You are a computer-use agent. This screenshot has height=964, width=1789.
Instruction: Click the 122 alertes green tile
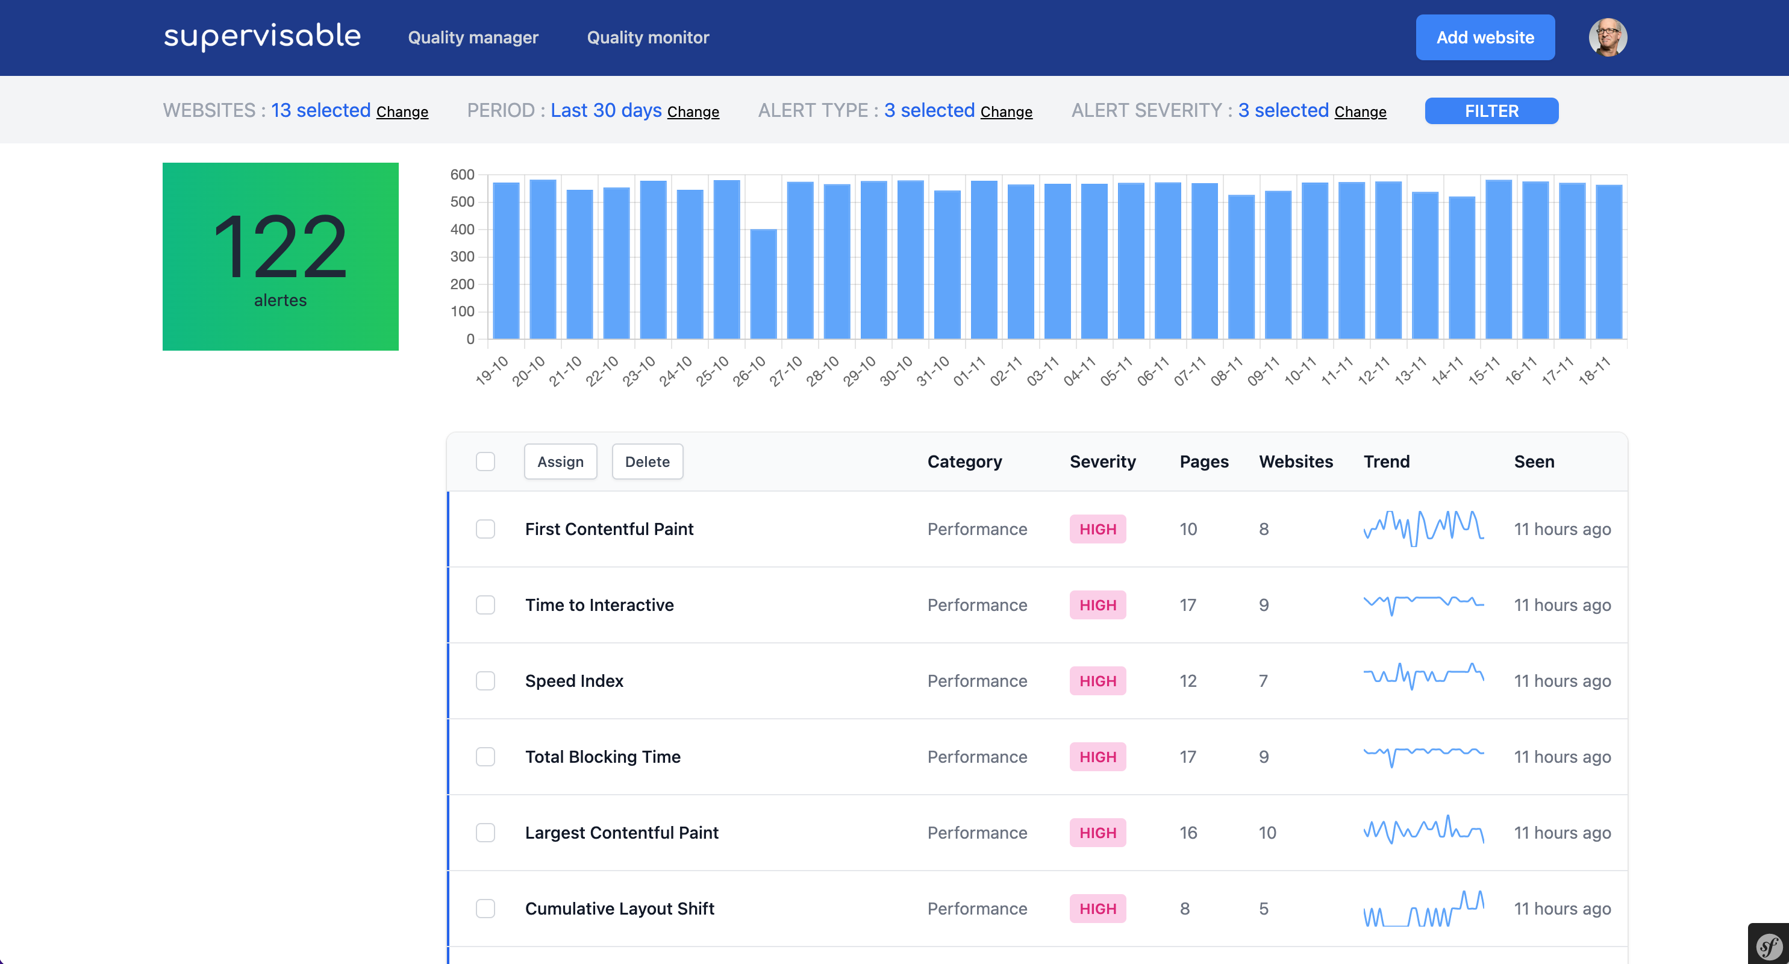coord(280,256)
